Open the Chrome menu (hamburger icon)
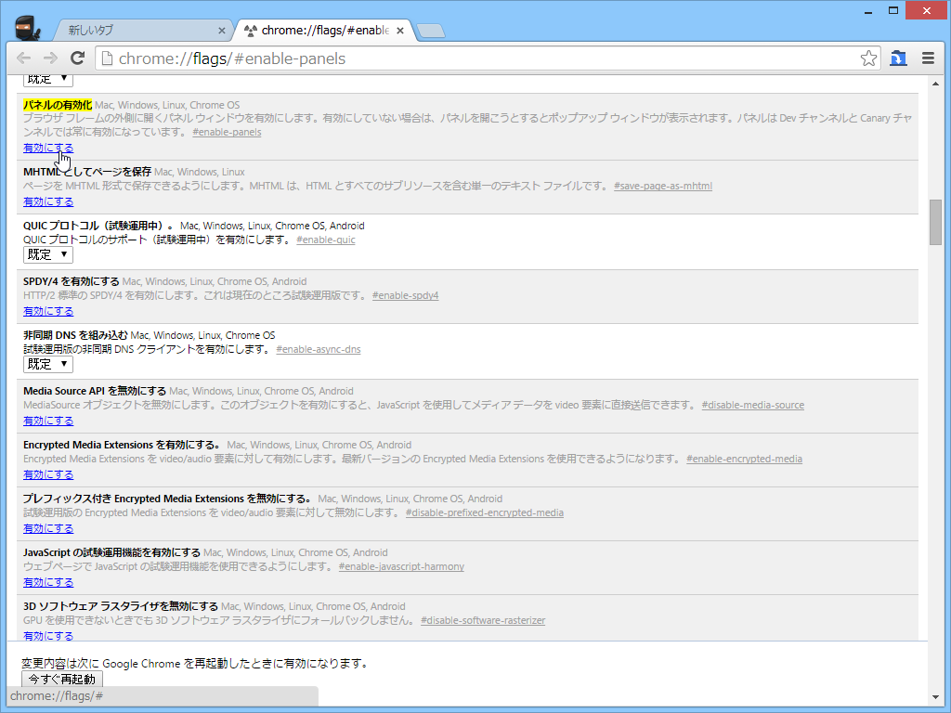 click(x=928, y=58)
